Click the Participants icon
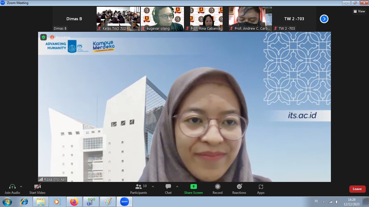This screenshot has width=369, height=207. click(x=139, y=187)
